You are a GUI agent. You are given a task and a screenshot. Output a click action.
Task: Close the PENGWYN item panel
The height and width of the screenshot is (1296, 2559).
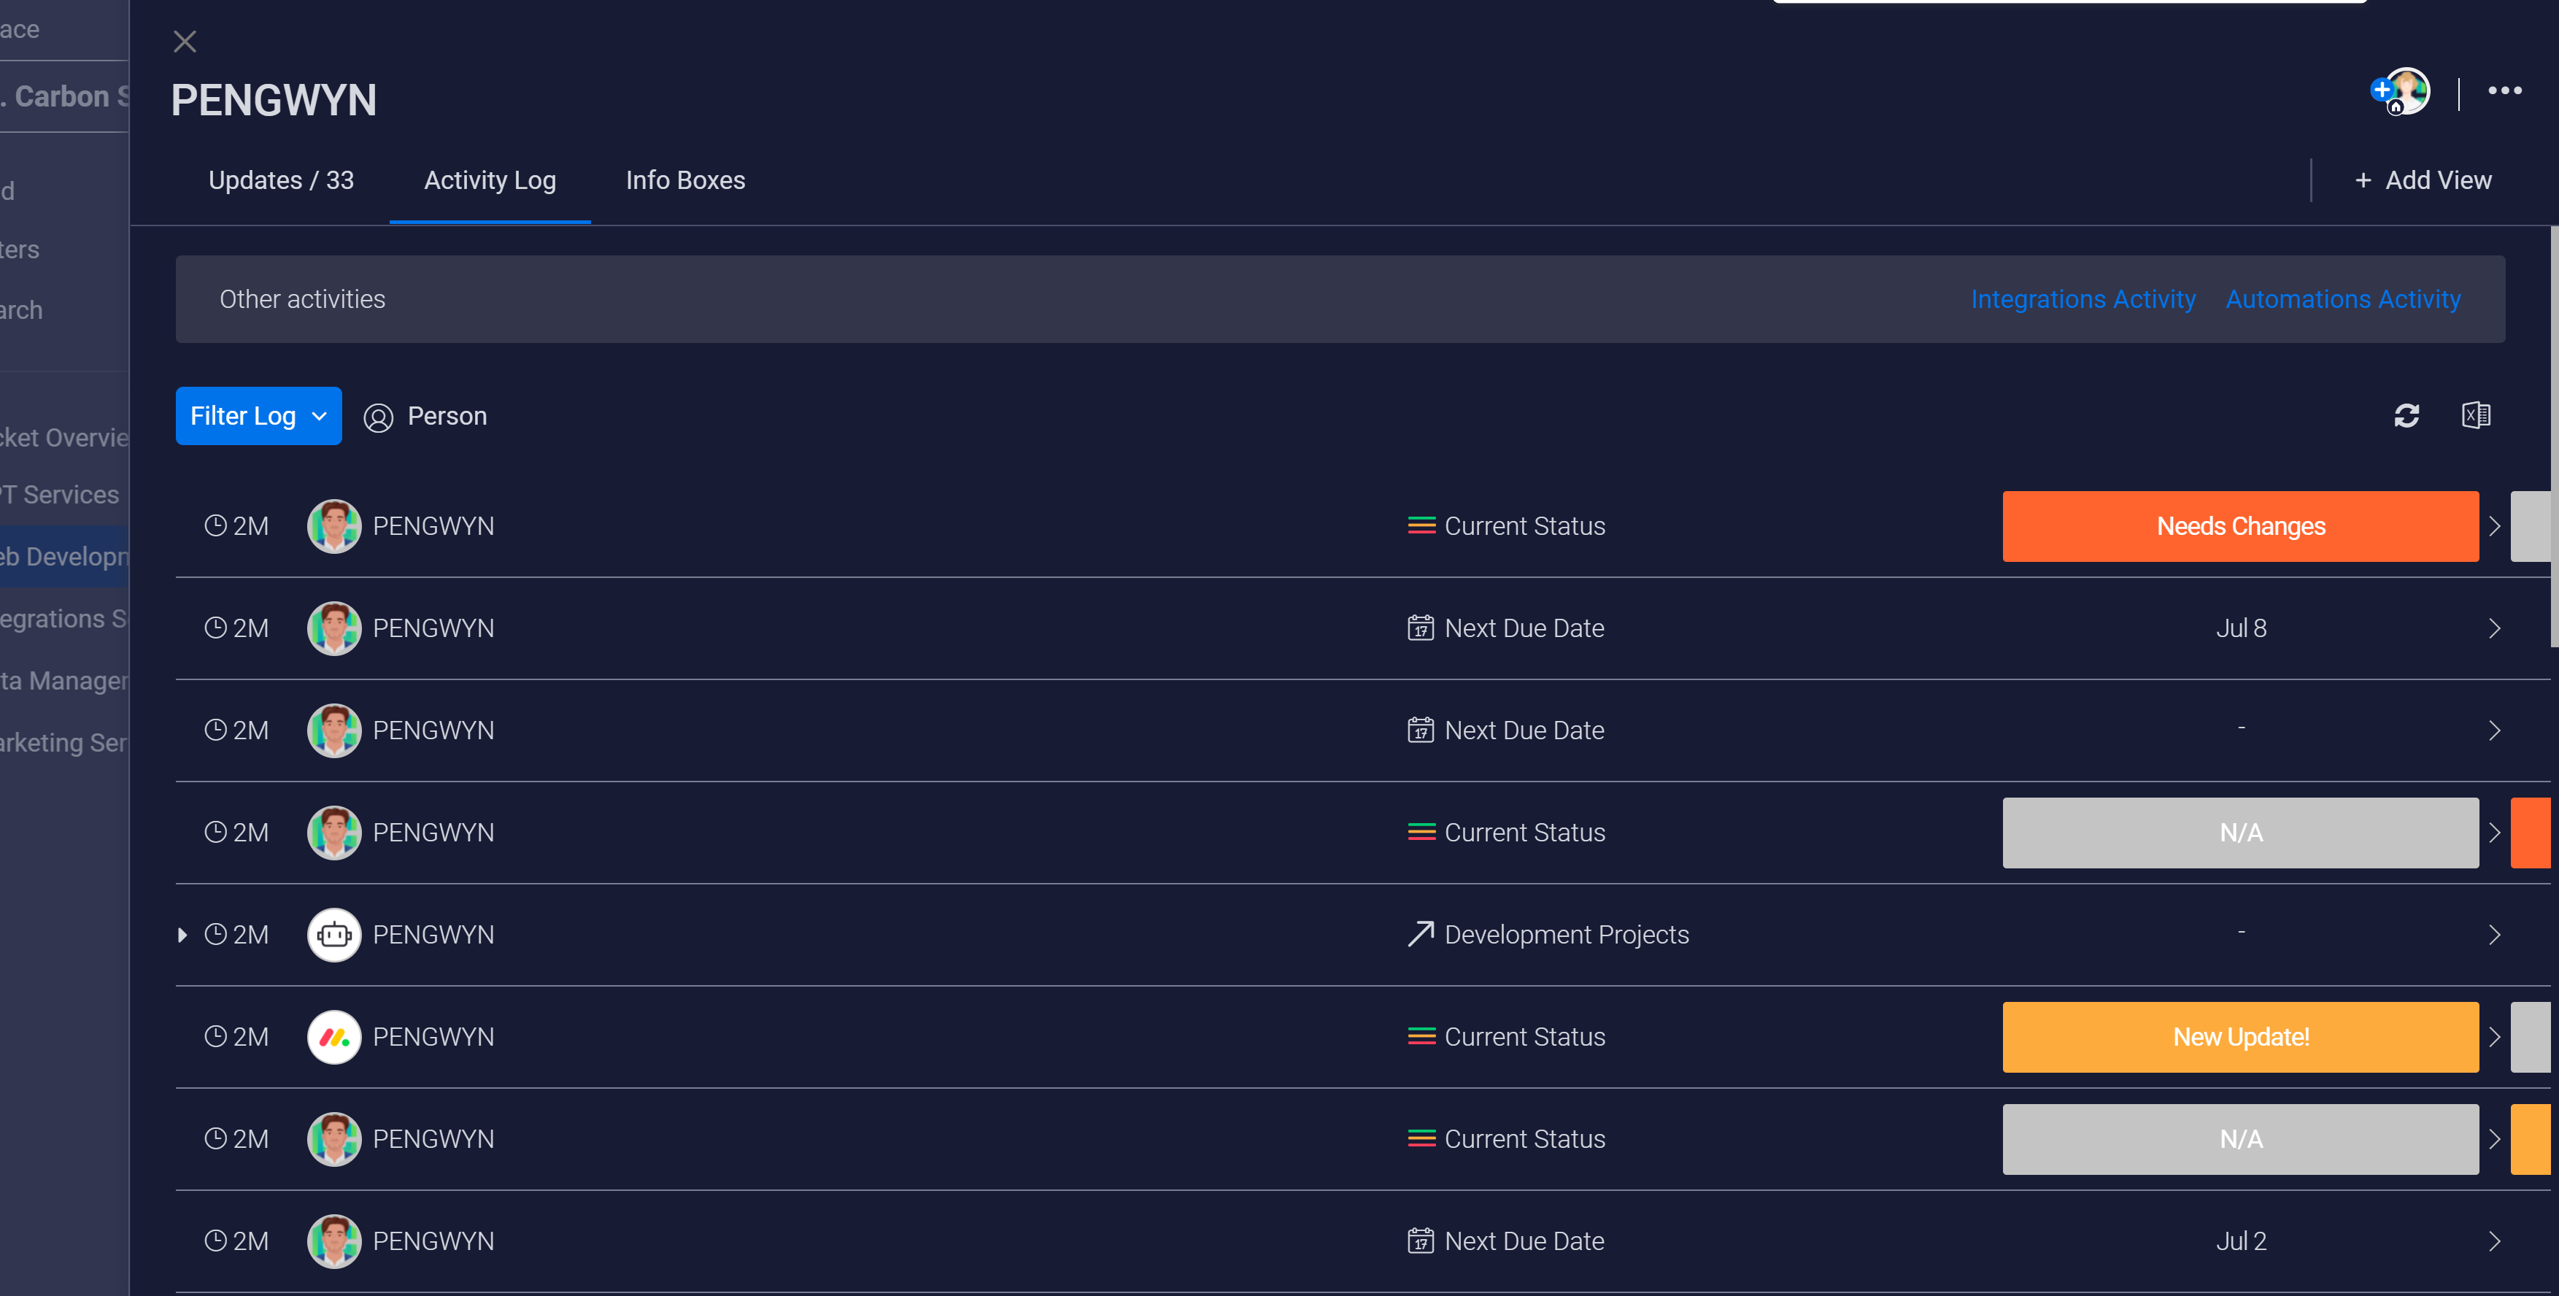click(185, 42)
